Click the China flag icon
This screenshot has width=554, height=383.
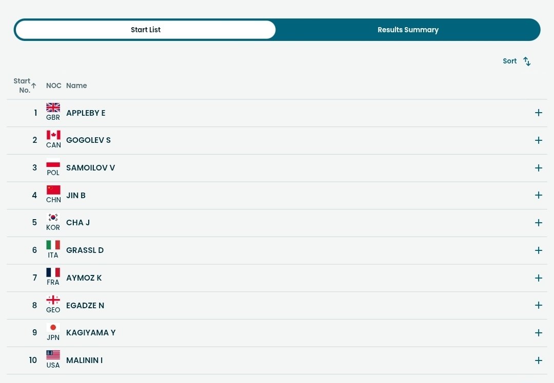53,190
